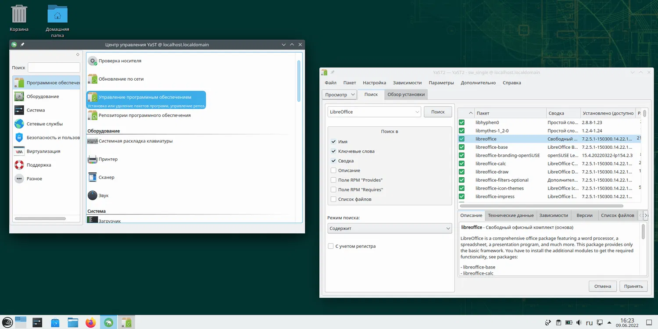Open the Корзина trash icon on desktop

[x=19, y=18]
